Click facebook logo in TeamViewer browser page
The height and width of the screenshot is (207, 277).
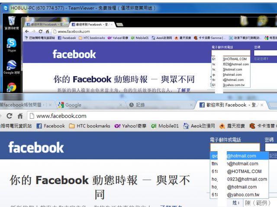pyautogui.click(x=74, y=54)
